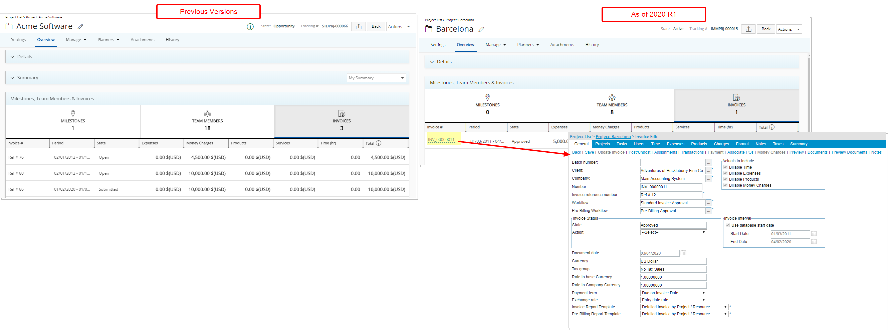The width and height of the screenshot is (892, 334).
Task: Switch to the Taxes tab in Invoice Edit
Action: [x=778, y=144]
